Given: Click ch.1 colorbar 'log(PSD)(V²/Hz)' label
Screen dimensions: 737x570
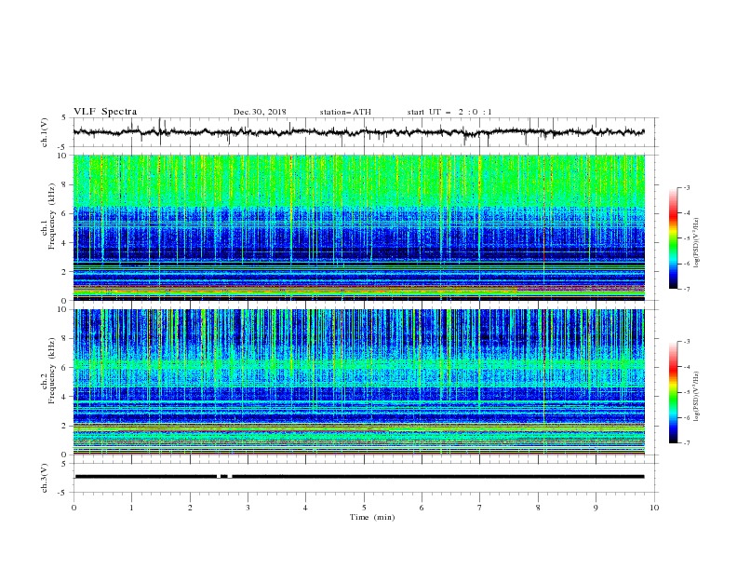Looking at the screenshot, I should pos(696,243).
